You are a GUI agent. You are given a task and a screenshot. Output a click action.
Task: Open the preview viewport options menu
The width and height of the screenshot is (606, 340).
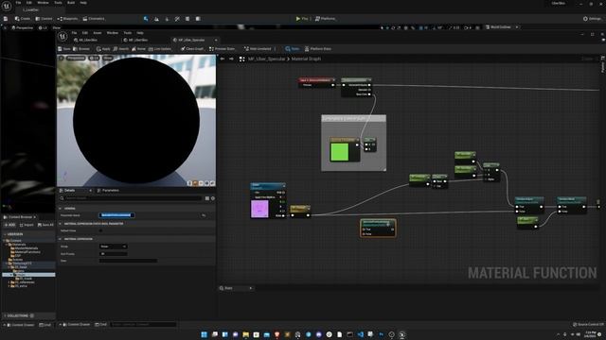[x=61, y=59]
